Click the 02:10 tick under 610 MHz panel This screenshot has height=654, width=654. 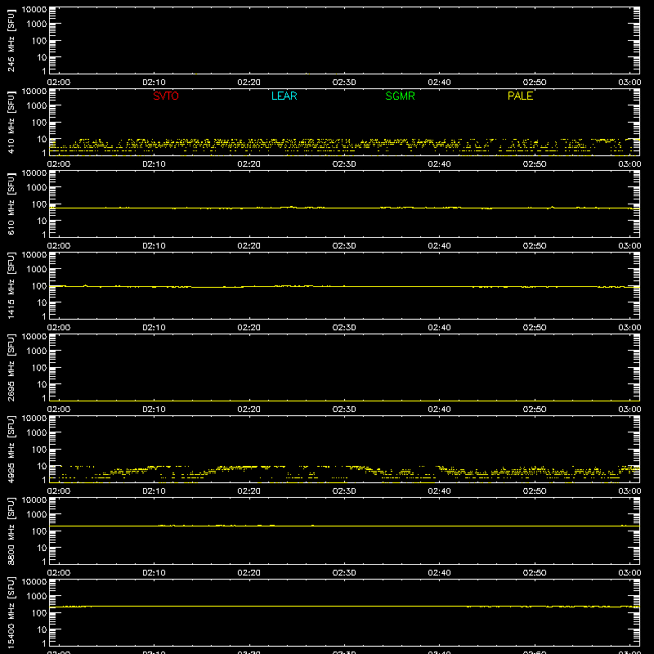(154, 246)
